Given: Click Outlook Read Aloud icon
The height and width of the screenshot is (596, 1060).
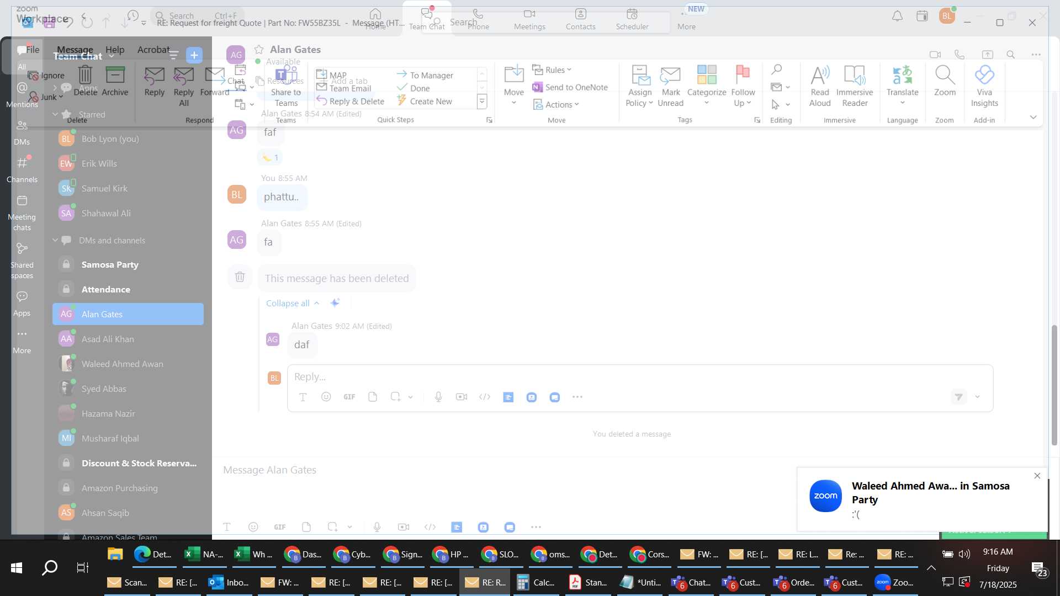Looking at the screenshot, I should click(820, 86).
